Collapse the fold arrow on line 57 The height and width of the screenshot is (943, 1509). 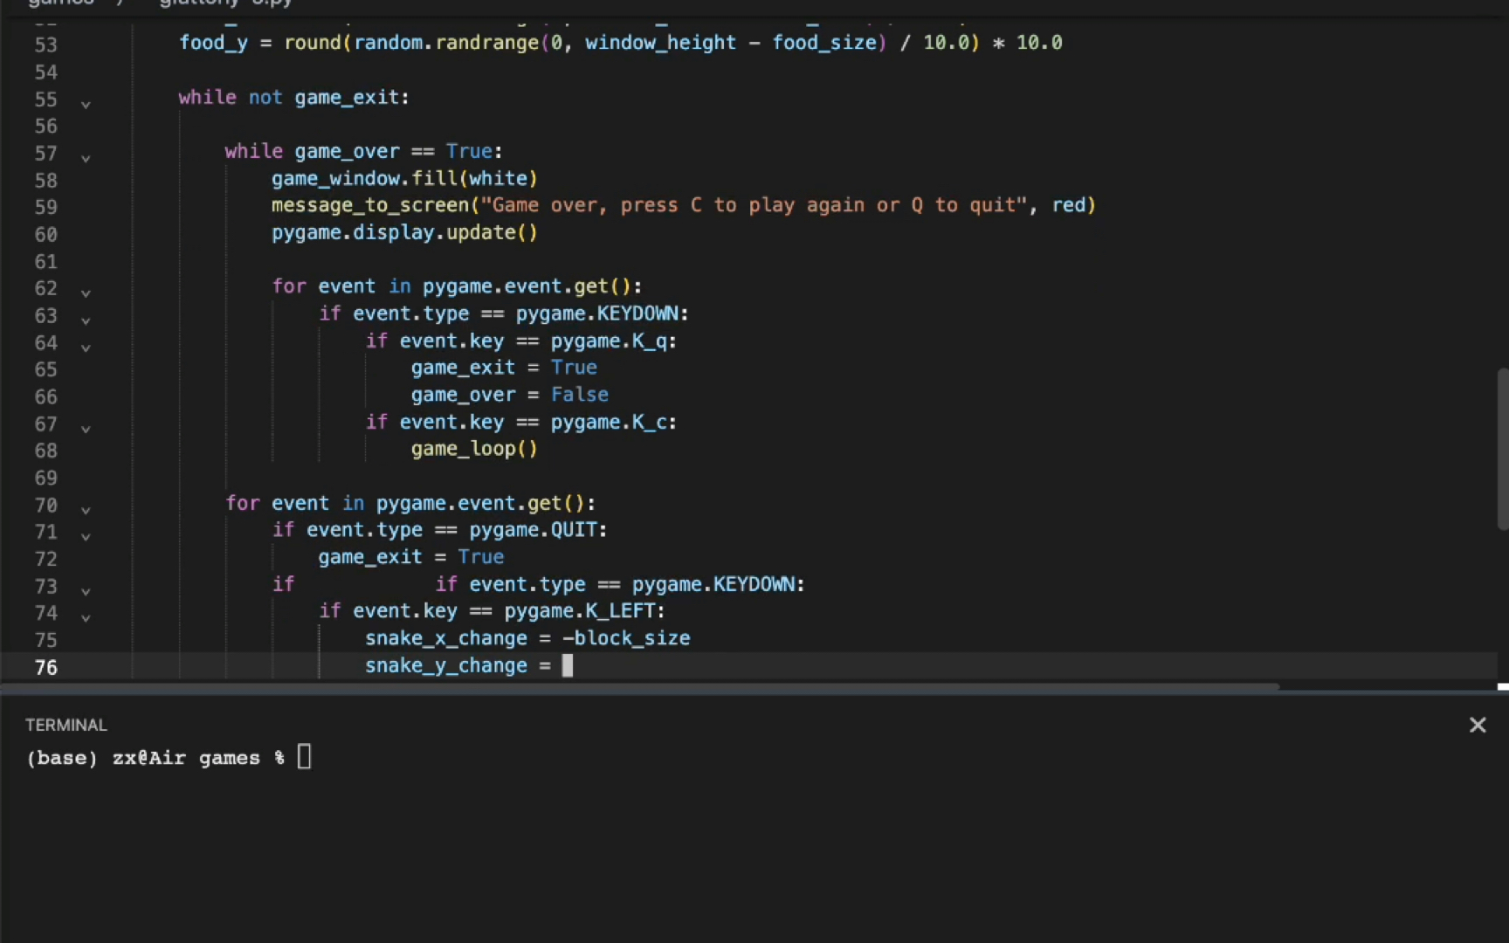(x=86, y=158)
